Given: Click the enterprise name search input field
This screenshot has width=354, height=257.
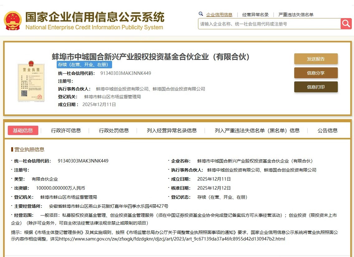Looking at the screenshot, I should click(269, 24).
